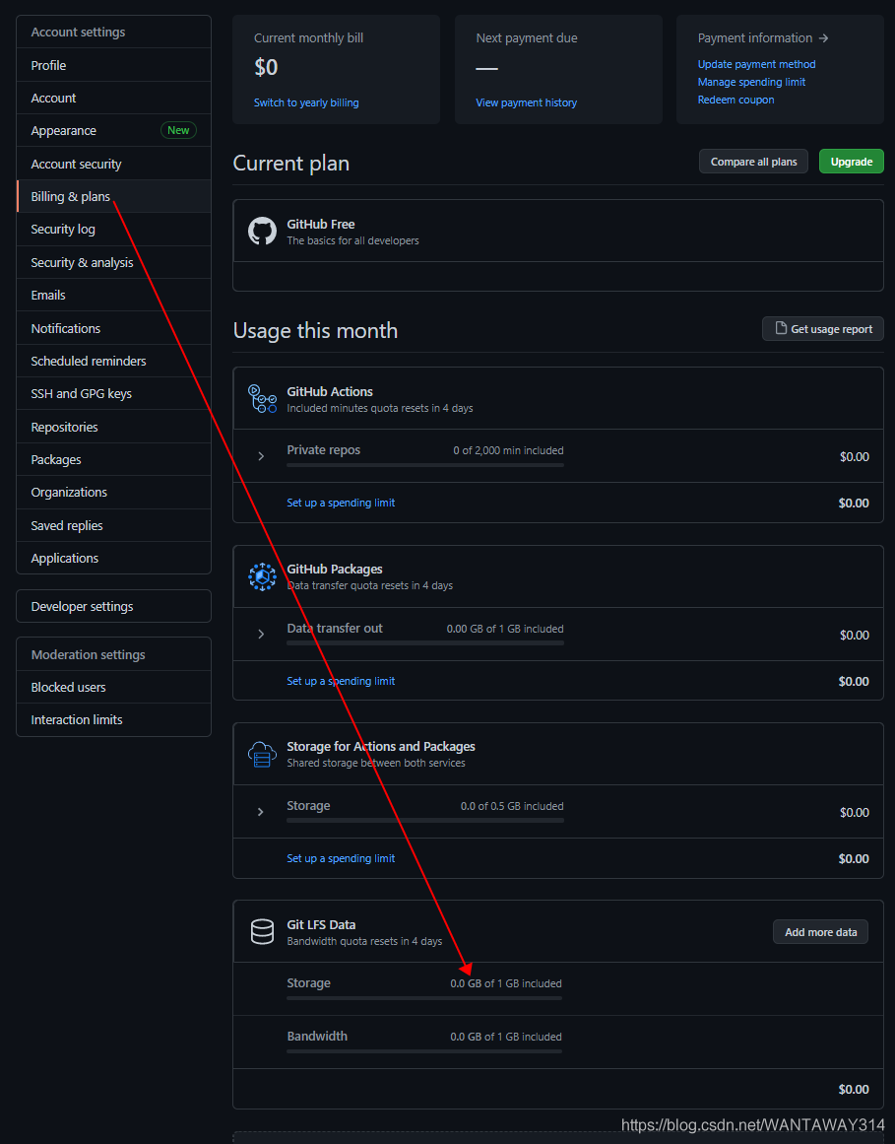The width and height of the screenshot is (895, 1144).
Task: Click the GitHub Packages hexagon icon
Action: coord(262,576)
